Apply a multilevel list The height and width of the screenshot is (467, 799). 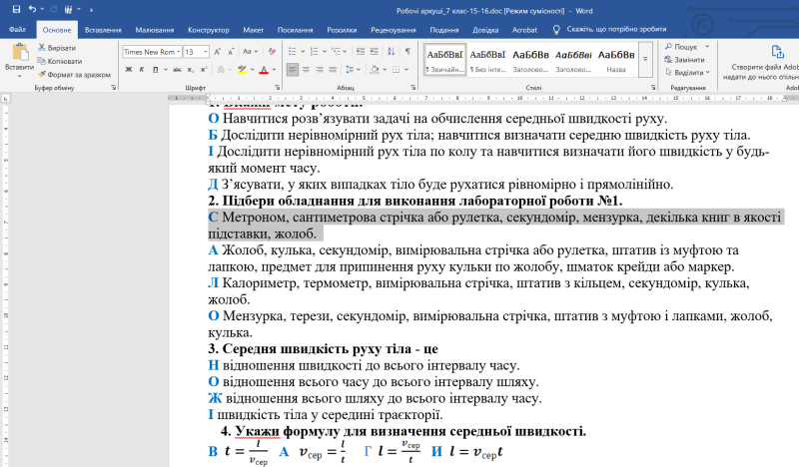click(336, 52)
